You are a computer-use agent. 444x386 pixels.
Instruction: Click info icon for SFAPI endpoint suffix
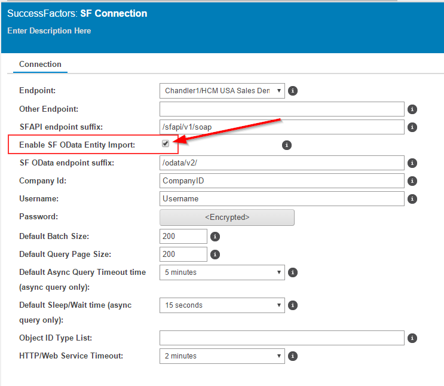pos(412,127)
